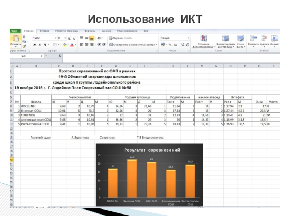
Task: Toggle the highlighted bottom vertical alignment
Action: coord(92,38)
